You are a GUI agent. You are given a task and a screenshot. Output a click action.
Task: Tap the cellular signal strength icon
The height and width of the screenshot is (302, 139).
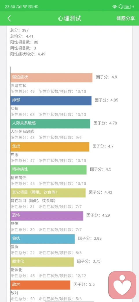pyautogui.click(x=19, y=7)
